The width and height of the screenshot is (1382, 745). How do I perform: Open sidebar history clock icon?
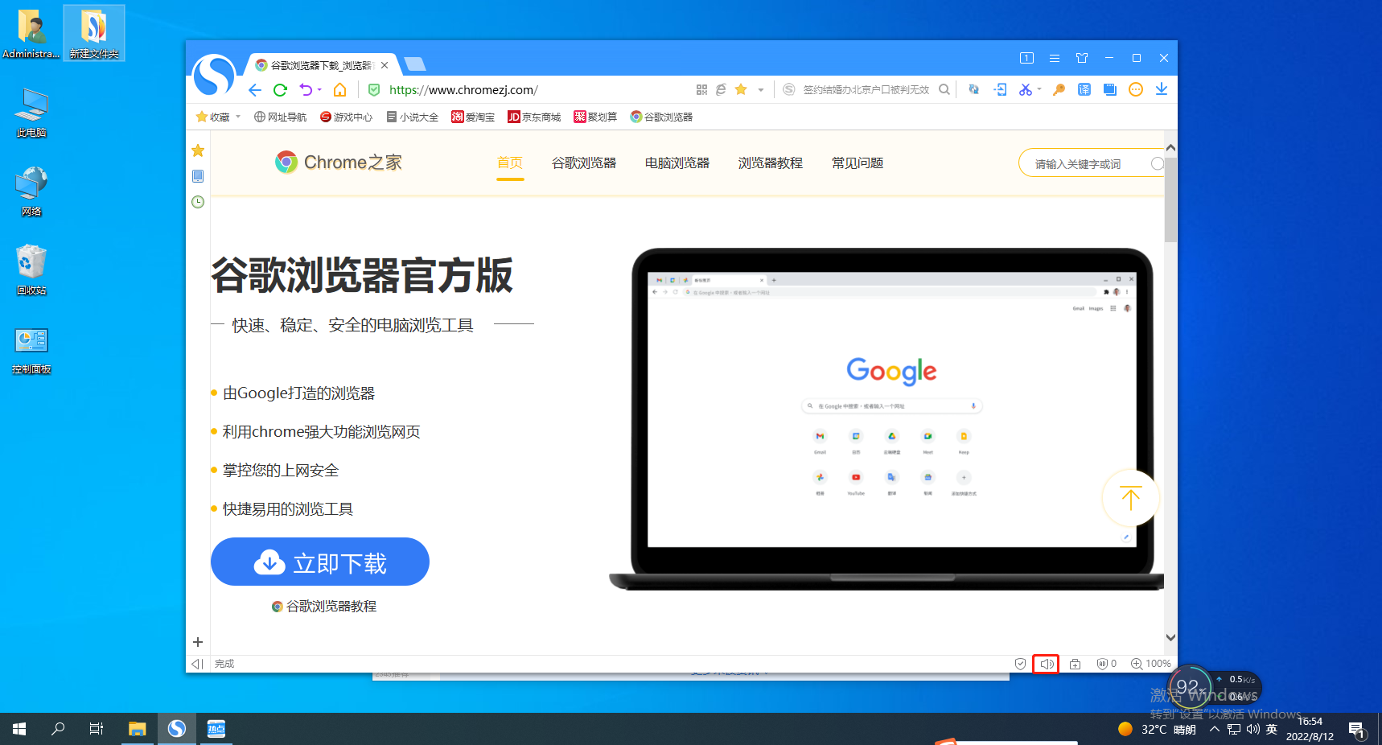coord(198,202)
